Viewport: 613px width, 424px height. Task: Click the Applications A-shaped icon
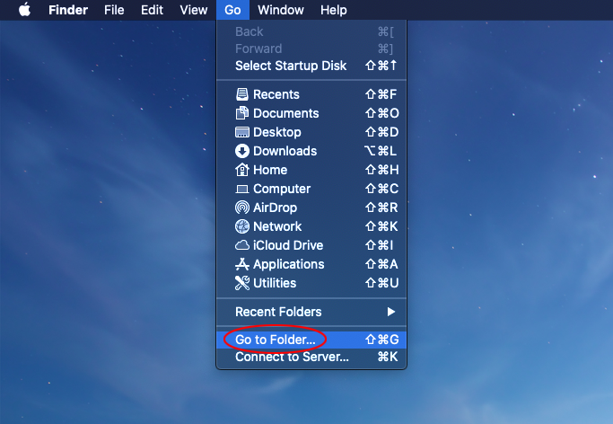click(x=242, y=264)
